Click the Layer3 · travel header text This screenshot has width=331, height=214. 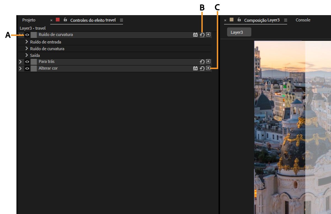(33, 28)
